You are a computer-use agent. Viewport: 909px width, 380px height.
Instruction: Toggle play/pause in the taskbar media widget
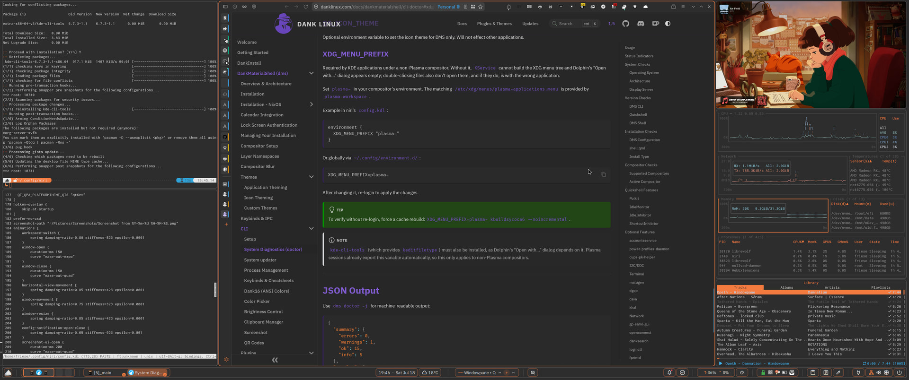(x=506, y=372)
